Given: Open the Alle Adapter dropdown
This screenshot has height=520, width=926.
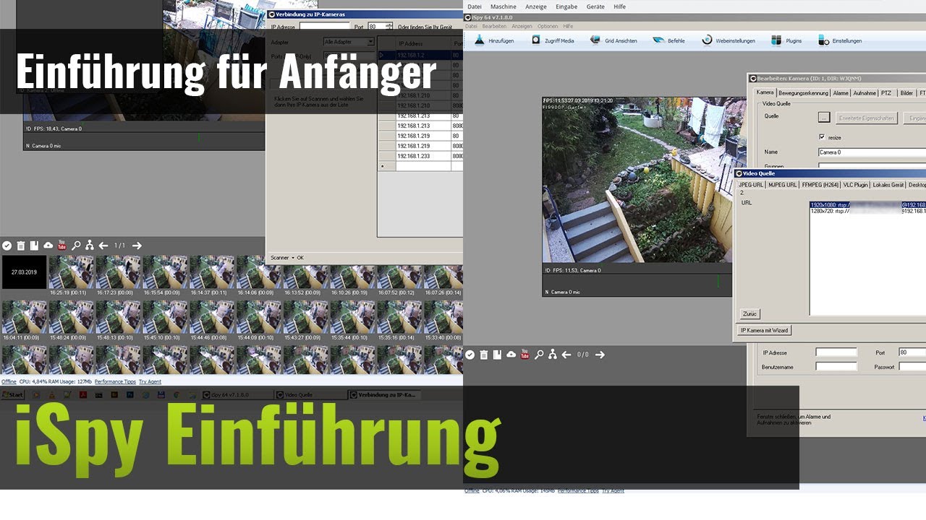Looking at the screenshot, I should (x=349, y=42).
